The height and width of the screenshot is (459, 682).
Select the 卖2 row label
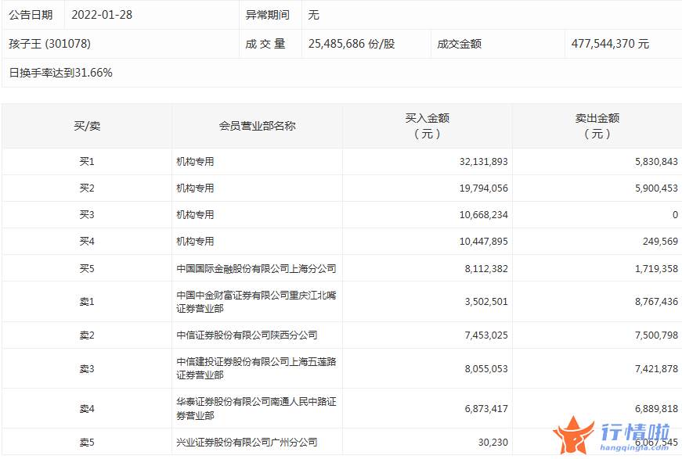click(x=87, y=335)
